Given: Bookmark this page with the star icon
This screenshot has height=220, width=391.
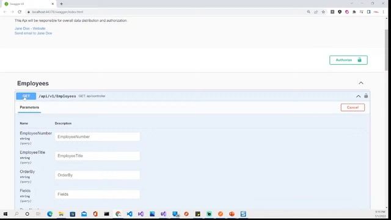Looking at the screenshot, I should (323, 12).
